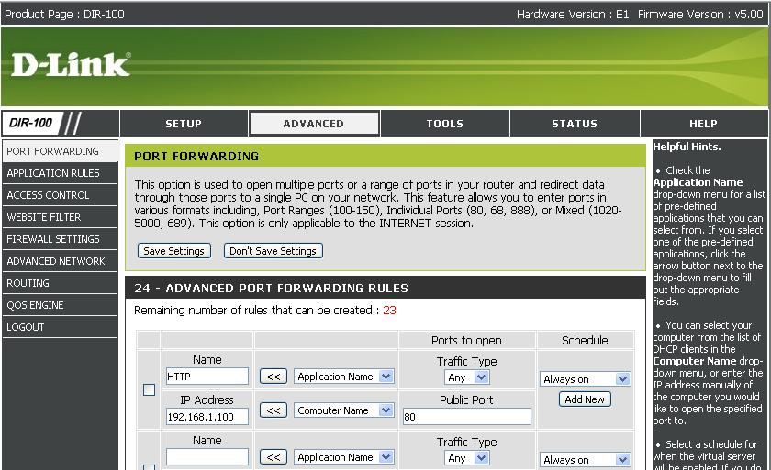Open ACCESS CONTROL page

click(x=60, y=195)
